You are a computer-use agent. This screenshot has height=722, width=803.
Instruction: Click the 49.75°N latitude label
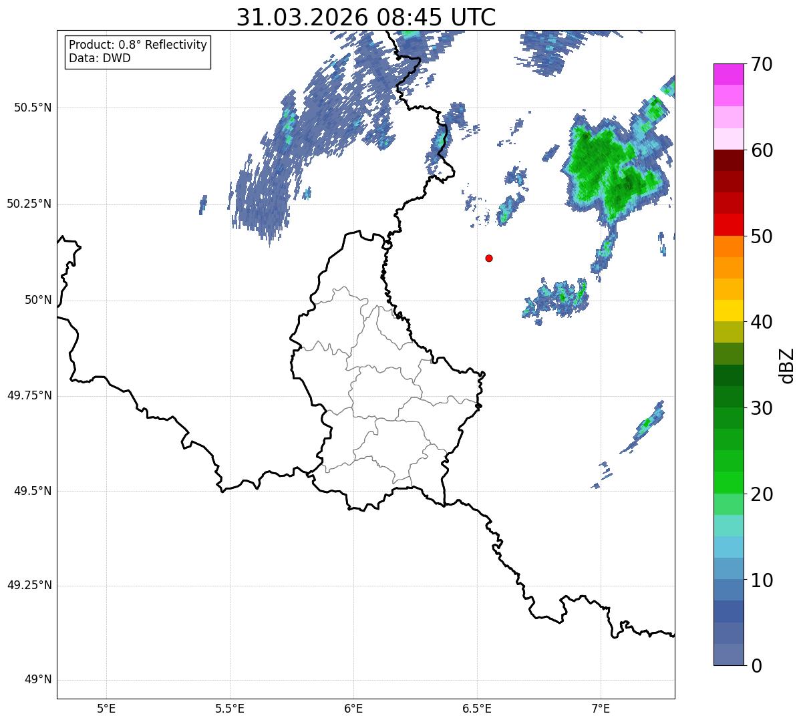click(x=29, y=395)
